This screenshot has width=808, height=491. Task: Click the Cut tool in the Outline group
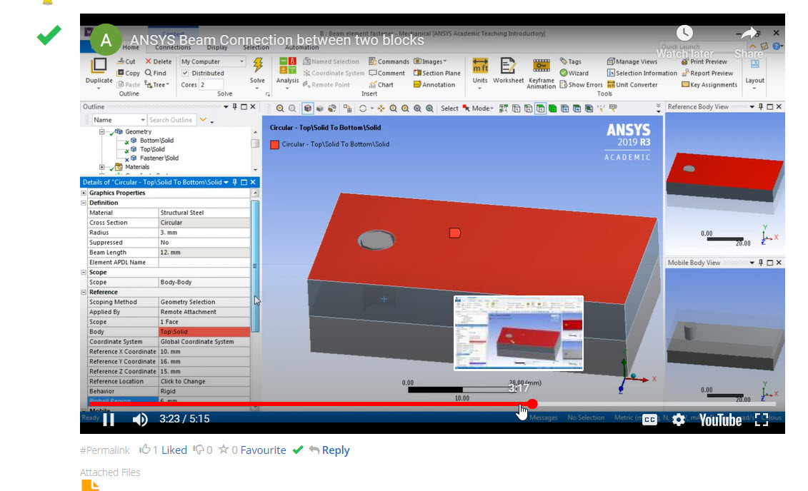(126, 61)
